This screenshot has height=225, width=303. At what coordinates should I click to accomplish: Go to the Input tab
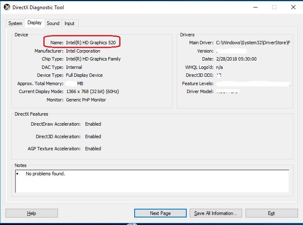click(69, 23)
